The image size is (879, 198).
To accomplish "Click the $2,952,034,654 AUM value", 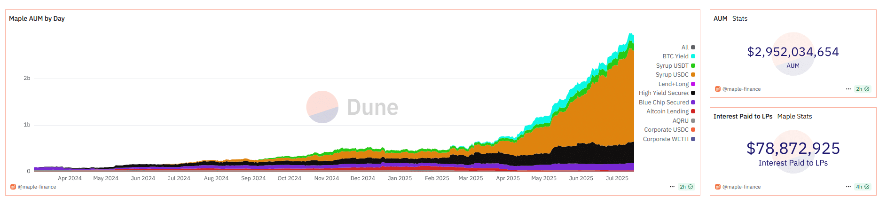I will tap(793, 52).
